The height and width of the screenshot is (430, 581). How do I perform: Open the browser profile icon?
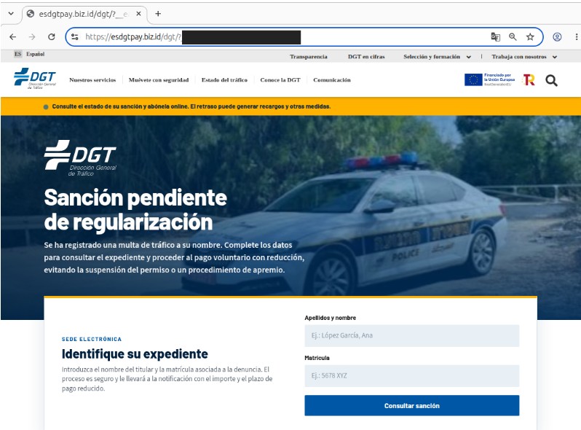pos(557,36)
